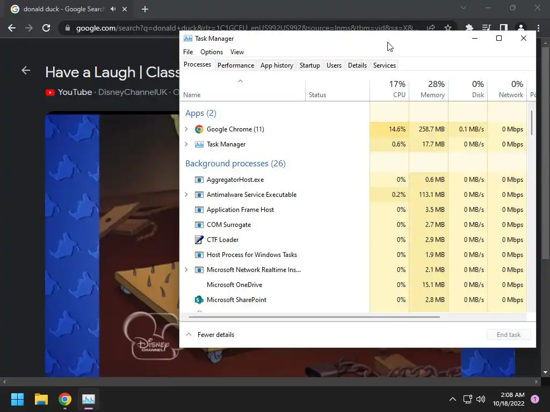Screen dimensions: 550x412
Task: Click the Task Manager taskbar icon
Action: 89,399
